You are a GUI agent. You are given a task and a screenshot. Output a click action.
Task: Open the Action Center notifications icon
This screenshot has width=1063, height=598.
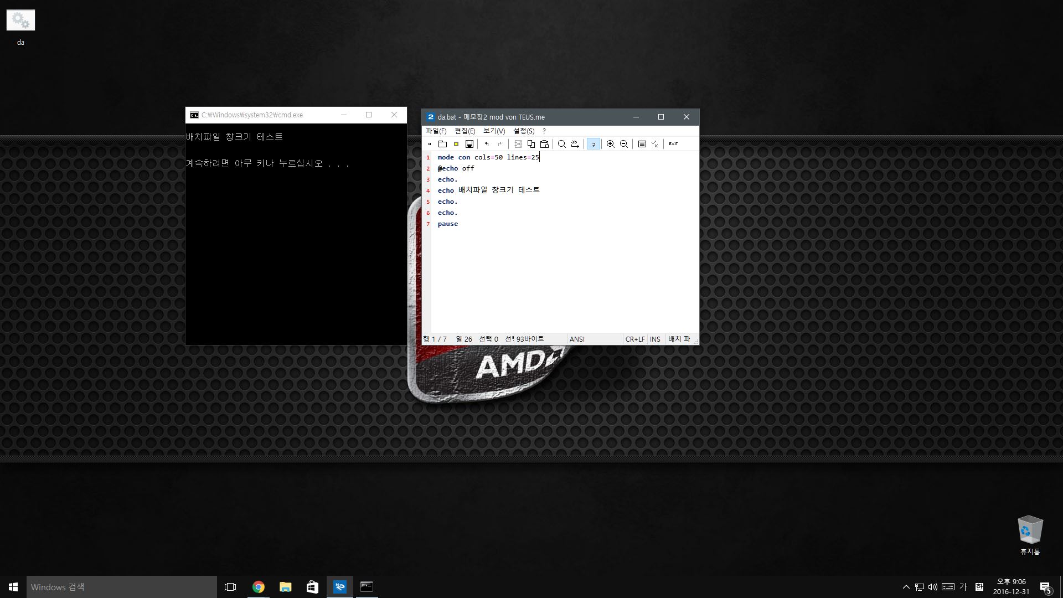pyautogui.click(x=1045, y=587)
